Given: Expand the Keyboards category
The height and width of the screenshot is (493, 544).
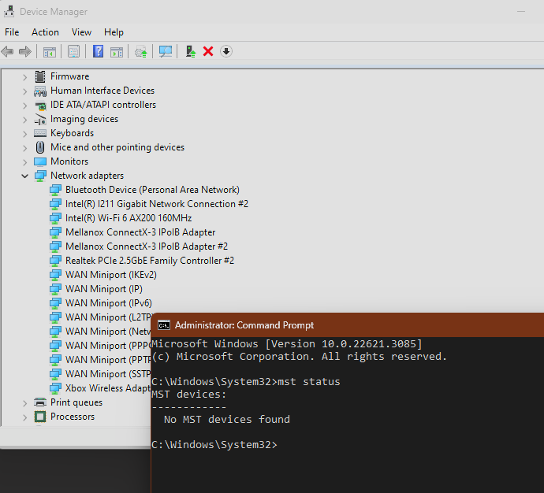Looking at the screenshot, I should tap(24, 134).
